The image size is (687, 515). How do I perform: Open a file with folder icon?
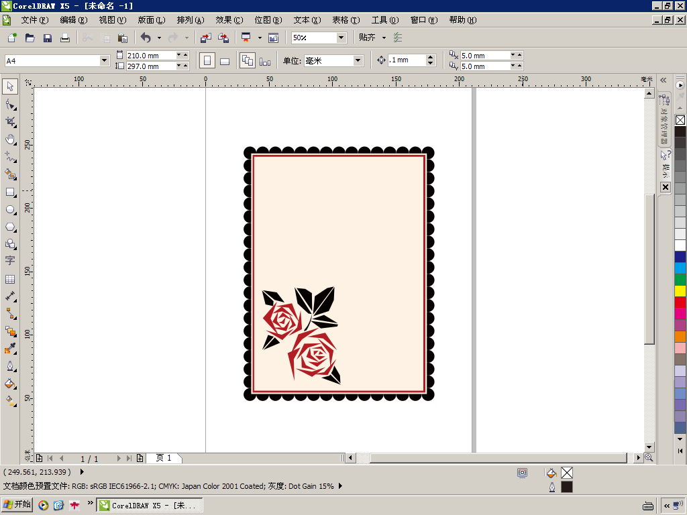[30, 38]
